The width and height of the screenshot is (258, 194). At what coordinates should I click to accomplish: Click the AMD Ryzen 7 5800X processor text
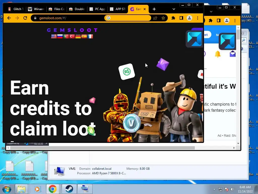[109, 173]
